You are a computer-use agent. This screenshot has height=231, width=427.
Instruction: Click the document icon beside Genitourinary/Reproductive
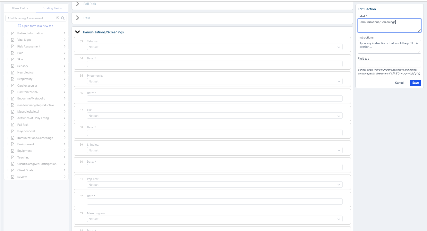click(x=13, y=105)
